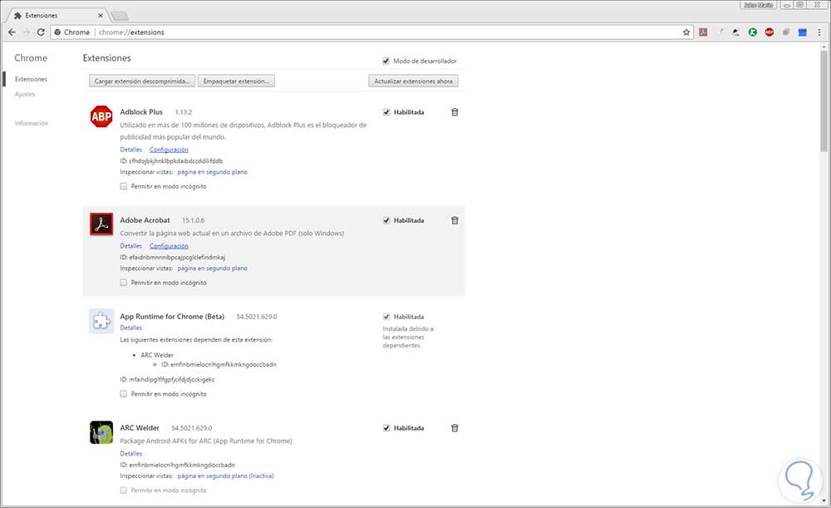Select Información in the left sidebar
Screen dimensions: 831x508
click(32, 123)
